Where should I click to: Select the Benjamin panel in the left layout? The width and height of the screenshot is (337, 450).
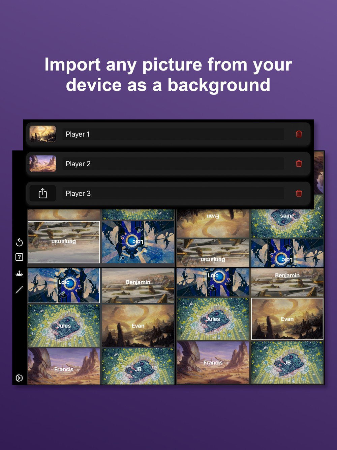tap(138, 286)
